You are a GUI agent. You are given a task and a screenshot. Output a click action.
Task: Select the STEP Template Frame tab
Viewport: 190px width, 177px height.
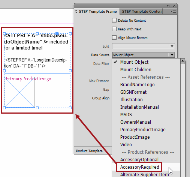(x=98, y=12)
